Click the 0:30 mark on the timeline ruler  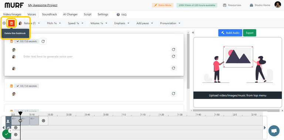[x=69, y=115]
